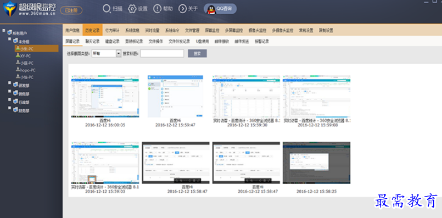Click the 行政部 group computer icon
442x218 pixels.
16,102
